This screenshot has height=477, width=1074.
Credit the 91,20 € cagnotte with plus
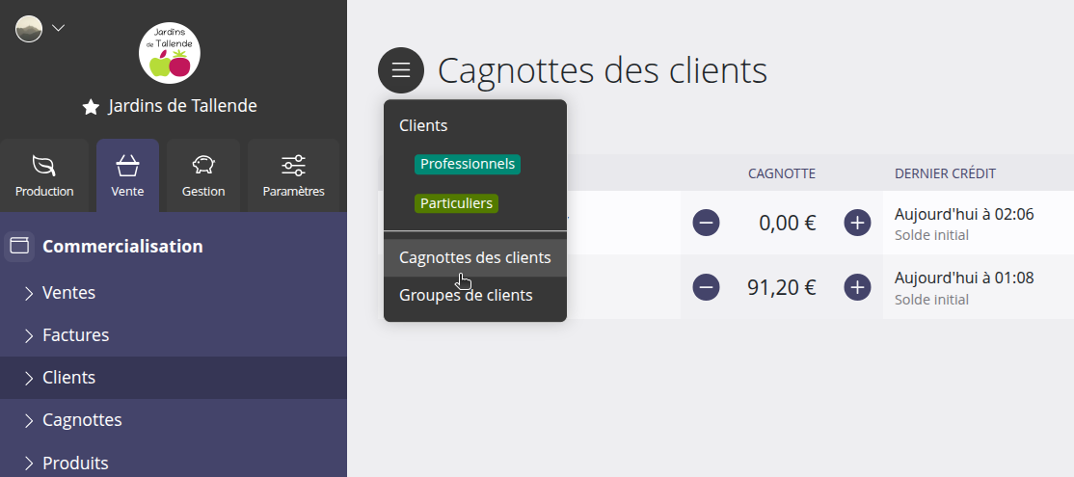click(857, 287)
